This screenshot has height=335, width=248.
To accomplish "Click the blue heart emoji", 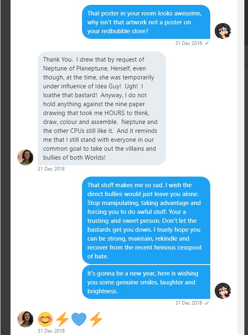I will (x=79, y=320).
